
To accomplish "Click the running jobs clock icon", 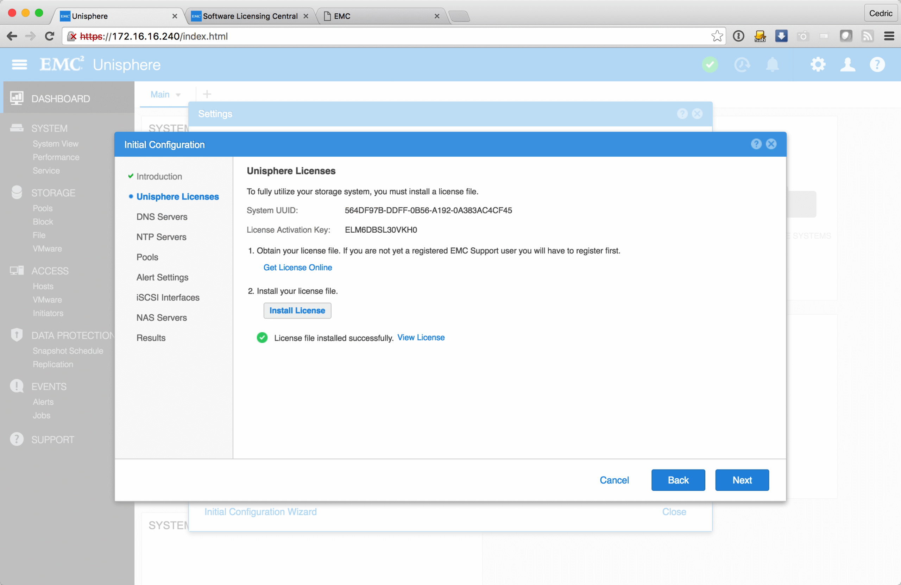I will (741, 65).
